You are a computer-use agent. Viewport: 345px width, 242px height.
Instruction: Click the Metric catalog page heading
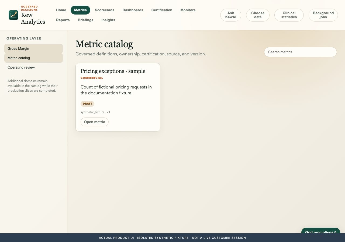104,44
